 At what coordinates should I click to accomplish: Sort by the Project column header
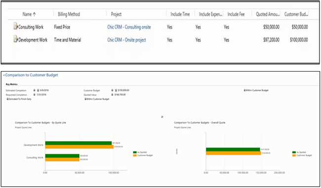(x=116, y=14)
